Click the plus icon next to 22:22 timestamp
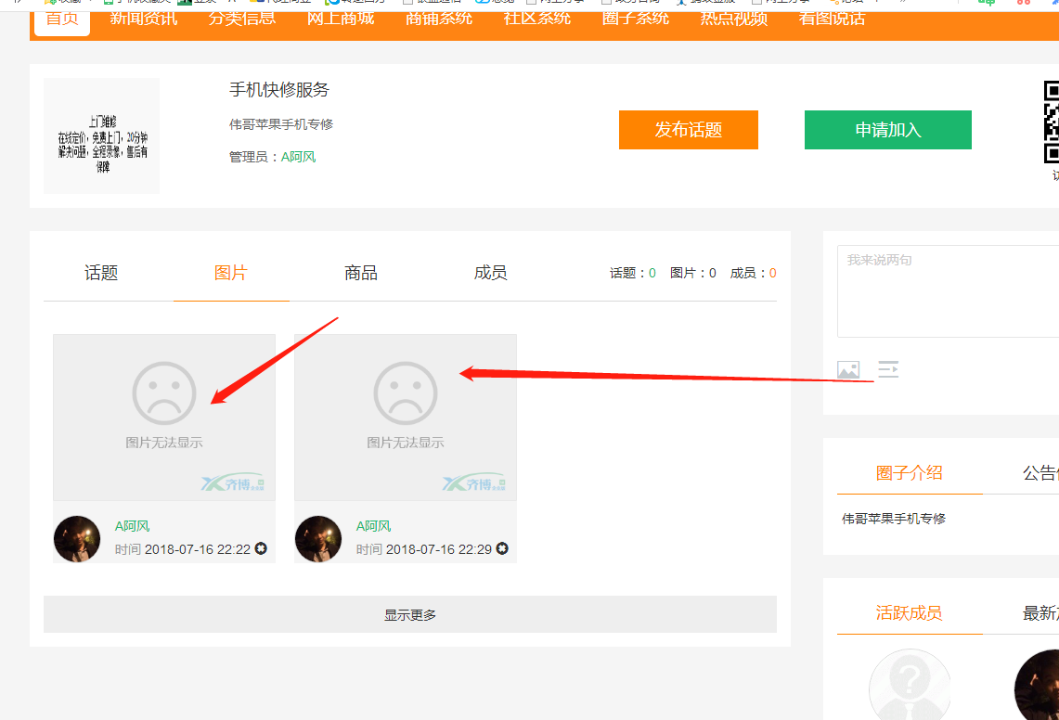 point(261,549)
